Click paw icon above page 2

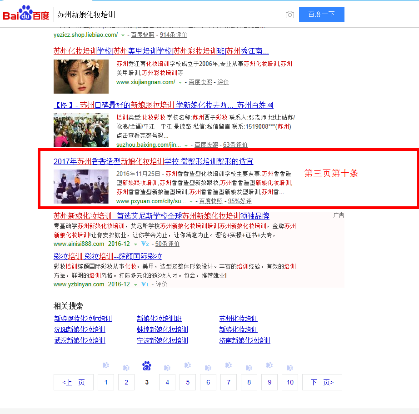[x=126, y=368]
